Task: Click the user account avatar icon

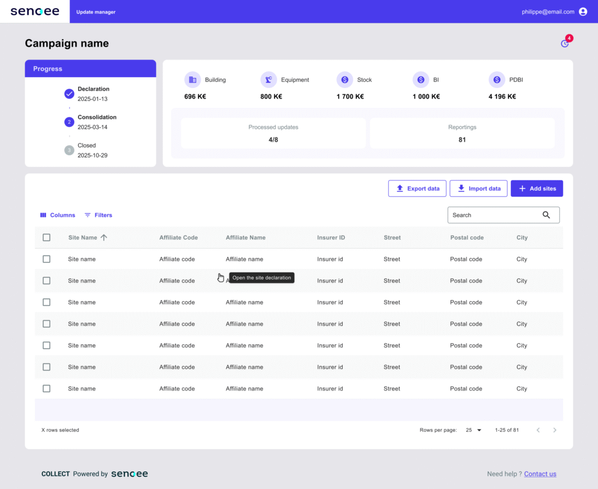Action: point(583,12)
